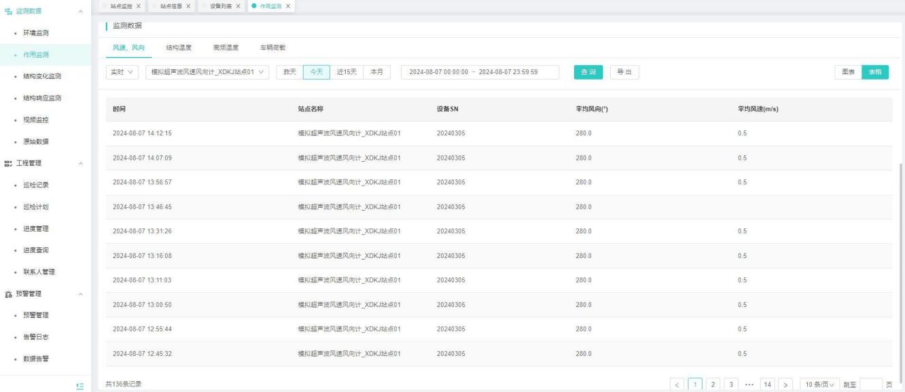Open the 10 条/页 page size dropdown
905x392 pixels.
coord(819,385)
